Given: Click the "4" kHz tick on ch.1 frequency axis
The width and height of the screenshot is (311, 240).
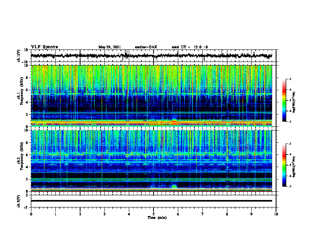Looking at the screenshot, I should (x=27, y=102).
